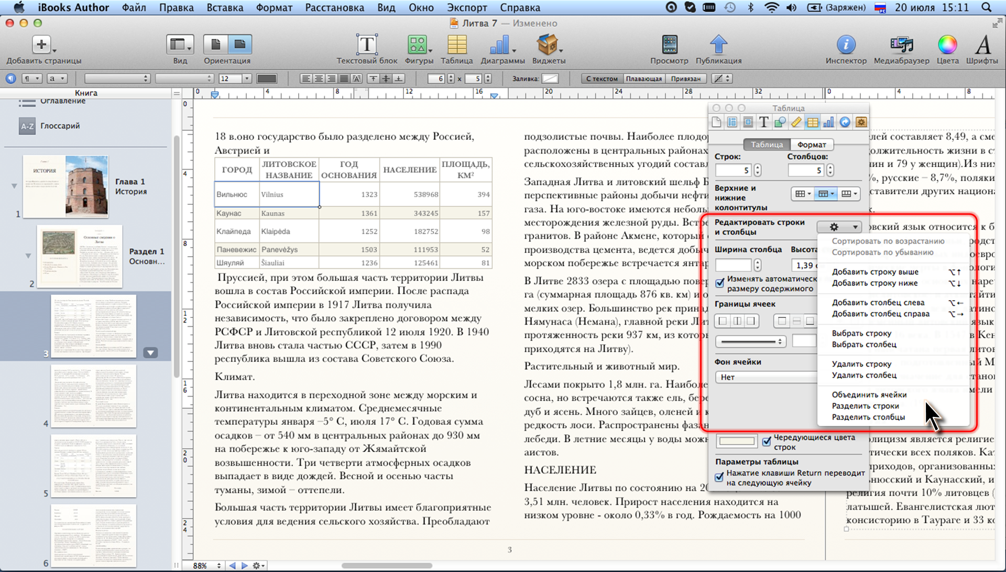Collapse the Глава 1 chapter triangle
The height and width of the screenshot is (572, 1006).
15,186
